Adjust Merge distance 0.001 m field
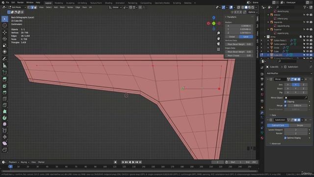 tap(297, 105)
